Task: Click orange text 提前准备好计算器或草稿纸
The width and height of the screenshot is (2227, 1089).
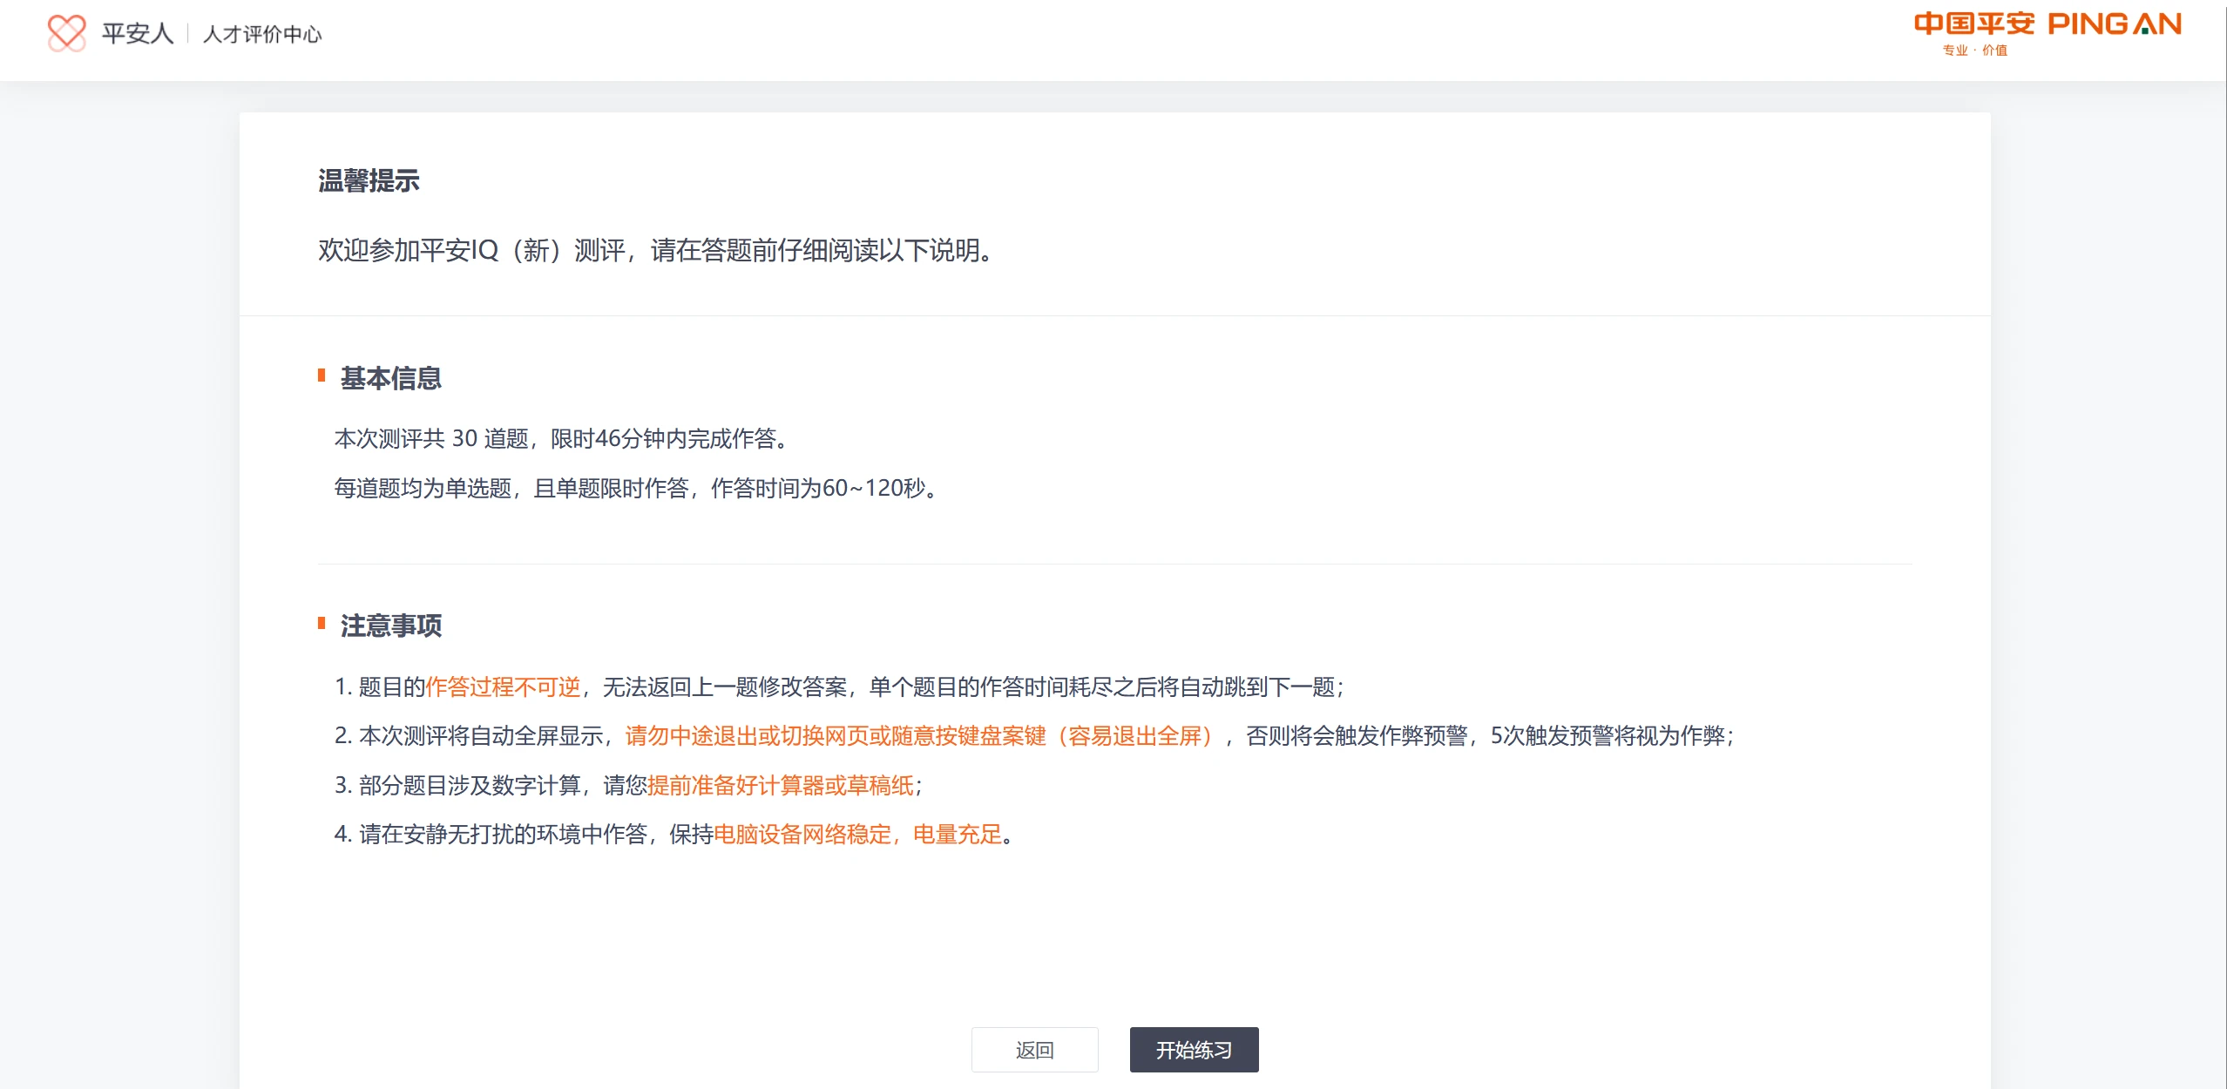Action: [781, 786]
